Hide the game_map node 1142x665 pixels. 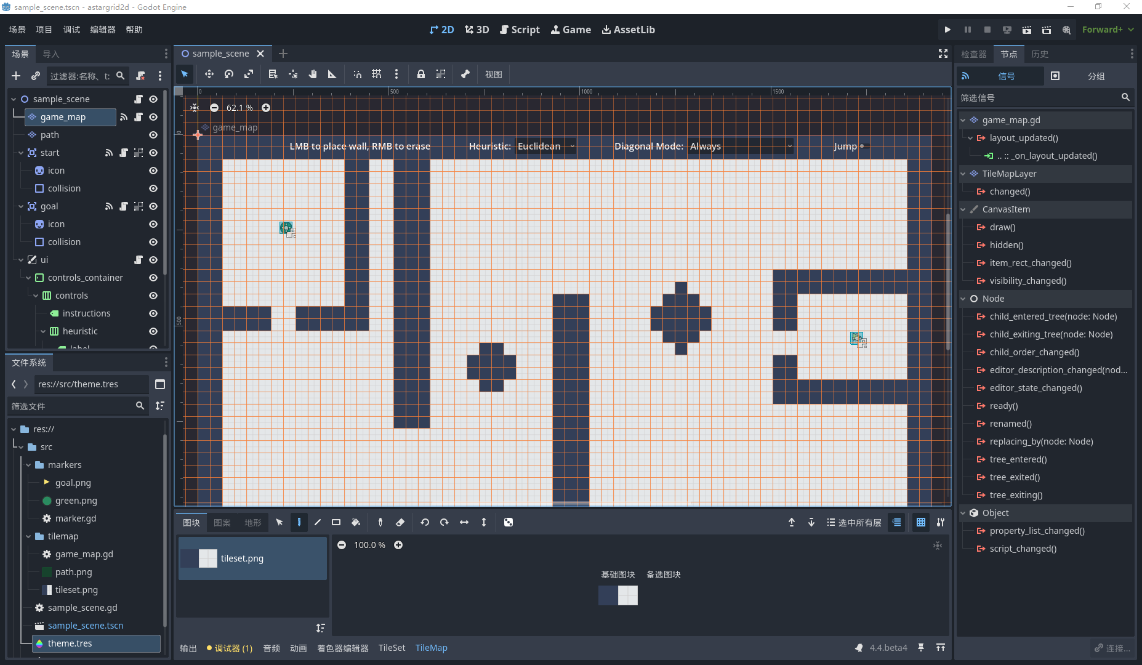153,117
